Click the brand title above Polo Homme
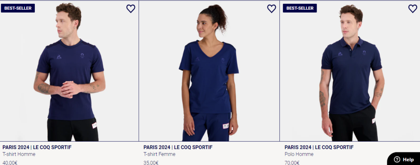 point(319,147)
